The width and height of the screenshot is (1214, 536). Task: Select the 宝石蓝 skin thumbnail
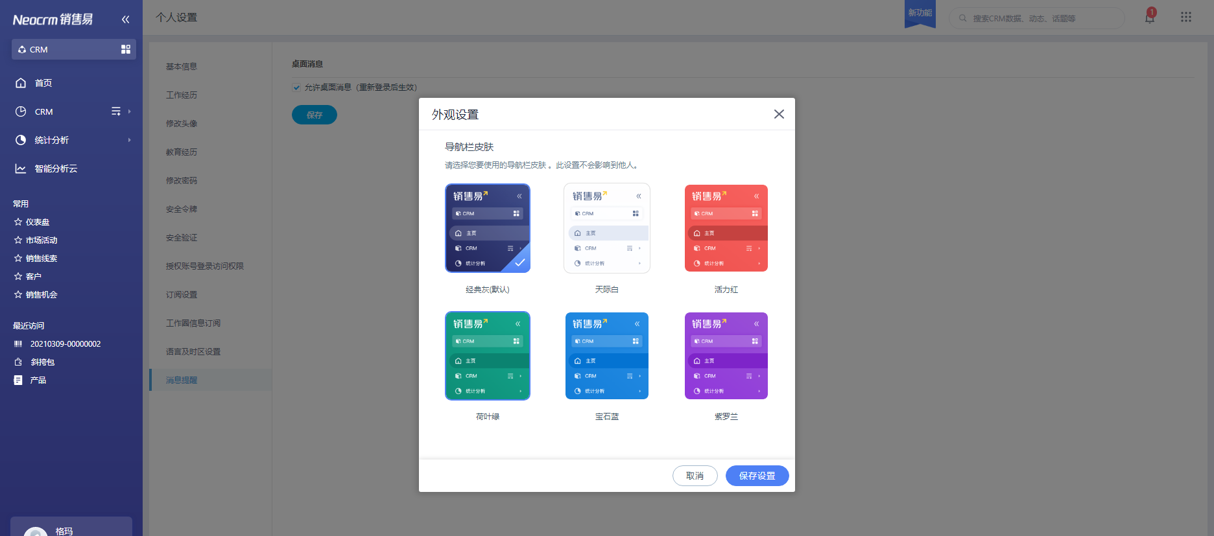click(x=607, y=356)
